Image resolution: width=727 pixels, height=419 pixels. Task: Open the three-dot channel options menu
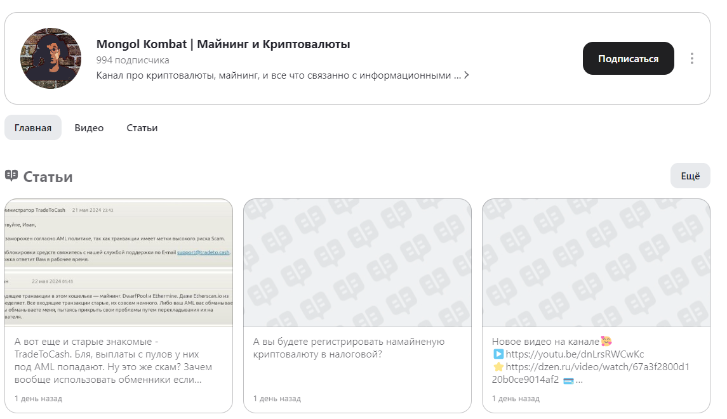pyautogui.click(x=691, y=58)
